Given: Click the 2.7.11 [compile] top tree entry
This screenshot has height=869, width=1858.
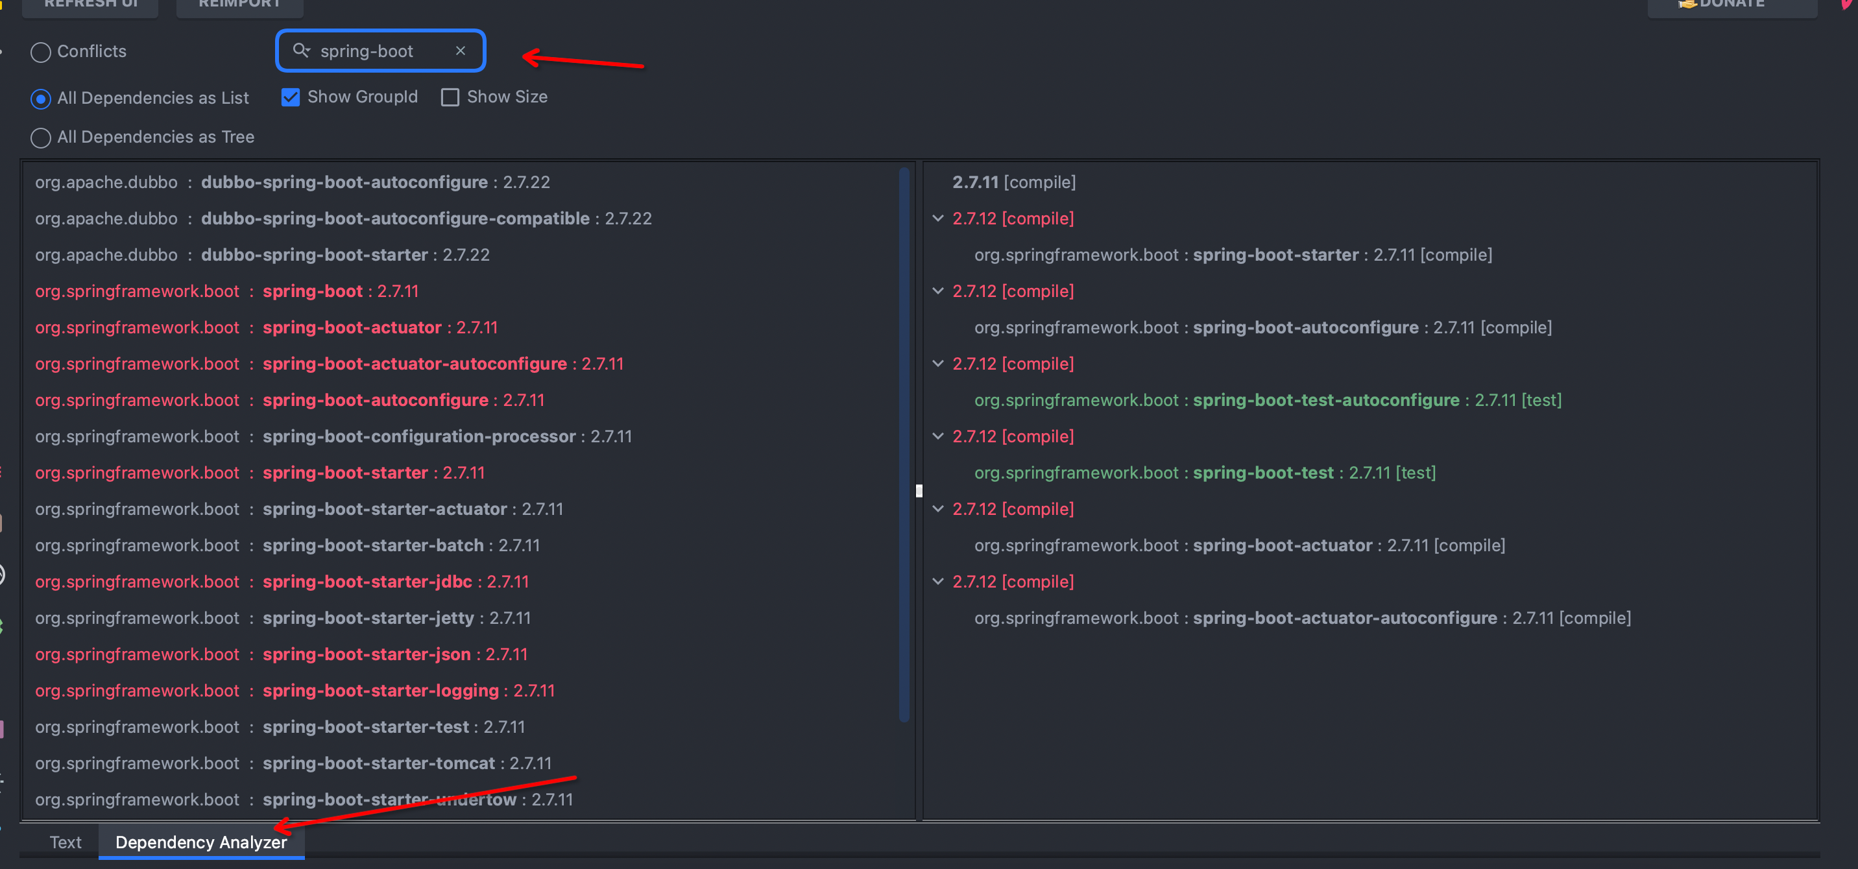Looking at the screenshot, I should tap(1013, 182).
